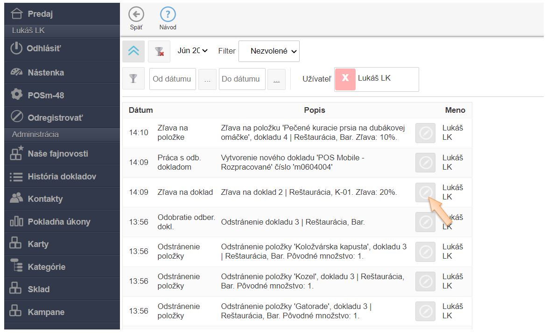Screen dimensions: 547x336
Task: Click circle icon in Zľava na doklad row
Action: [425, 192]
